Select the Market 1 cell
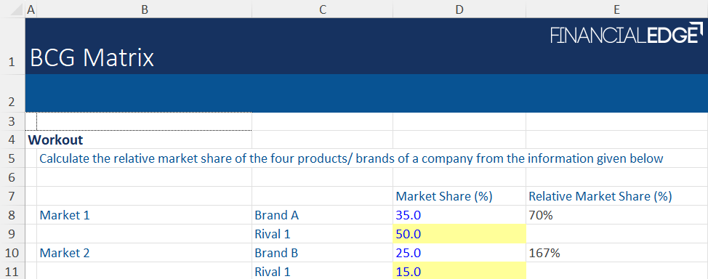Viewport: 708px width, 279px height. coord(145,215)
